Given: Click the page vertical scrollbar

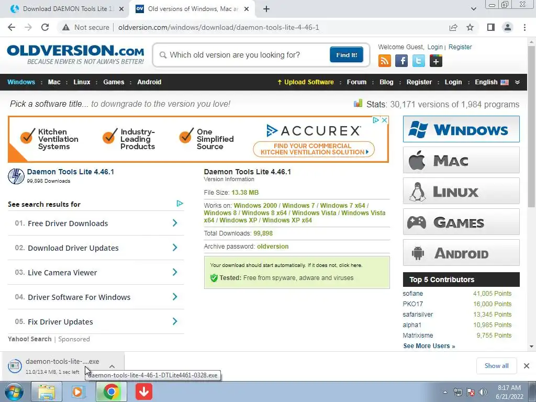Looking at the screenshot, I should [531, 127].
